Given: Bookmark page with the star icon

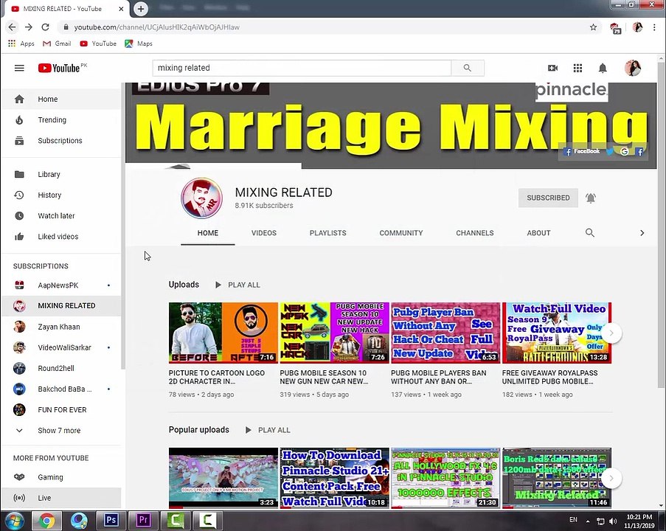Looking at the screenshot, I should (593, 27).
